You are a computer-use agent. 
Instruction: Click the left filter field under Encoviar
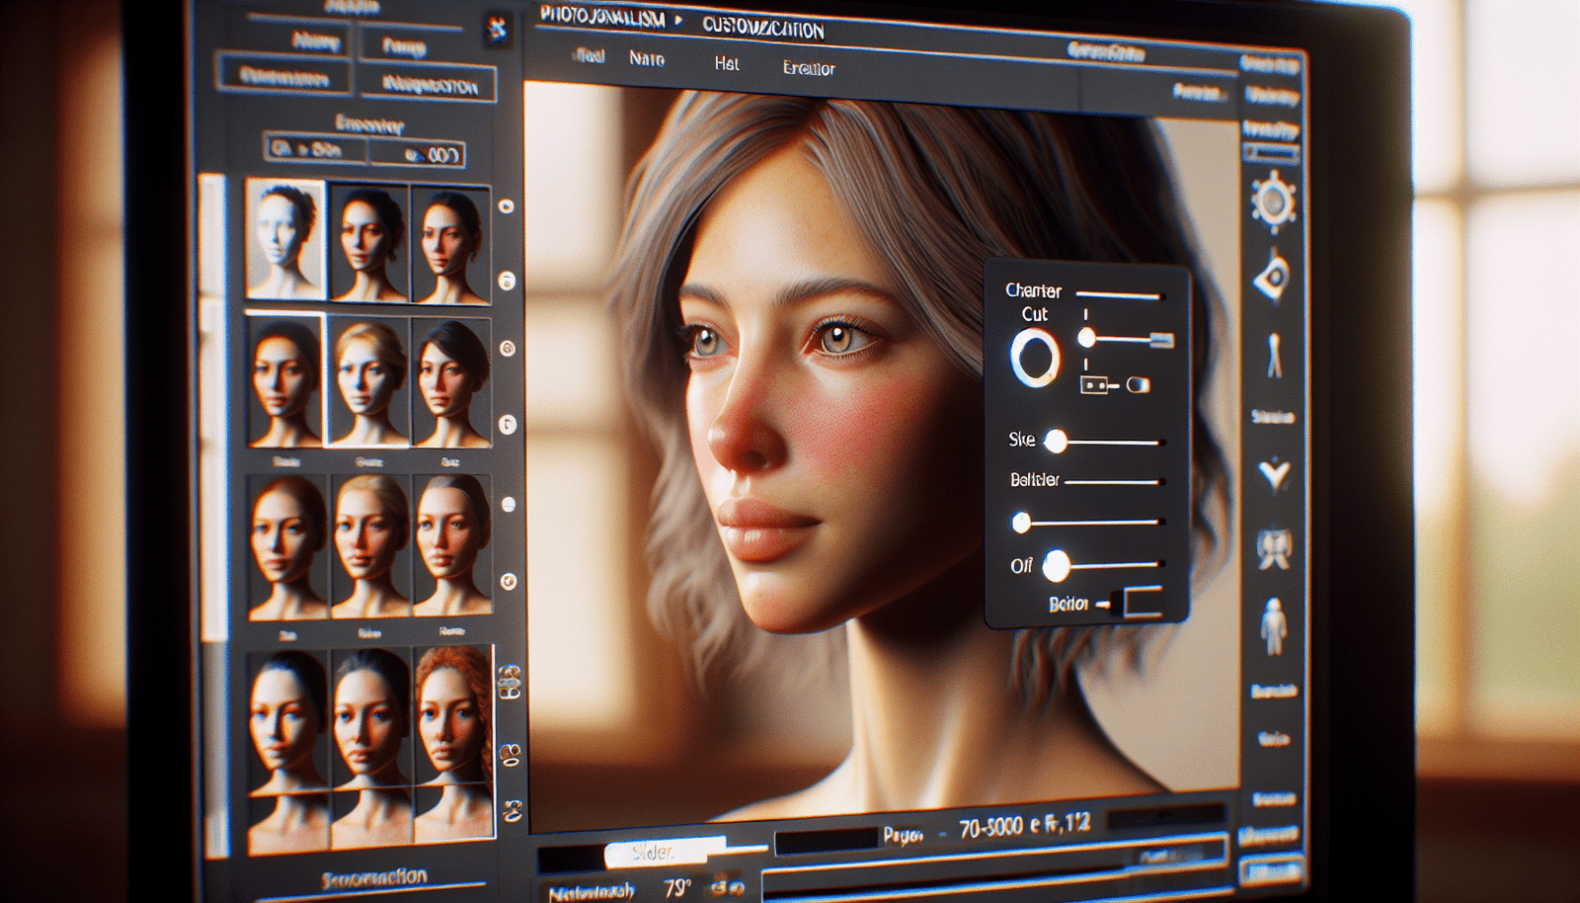(316, 149)
